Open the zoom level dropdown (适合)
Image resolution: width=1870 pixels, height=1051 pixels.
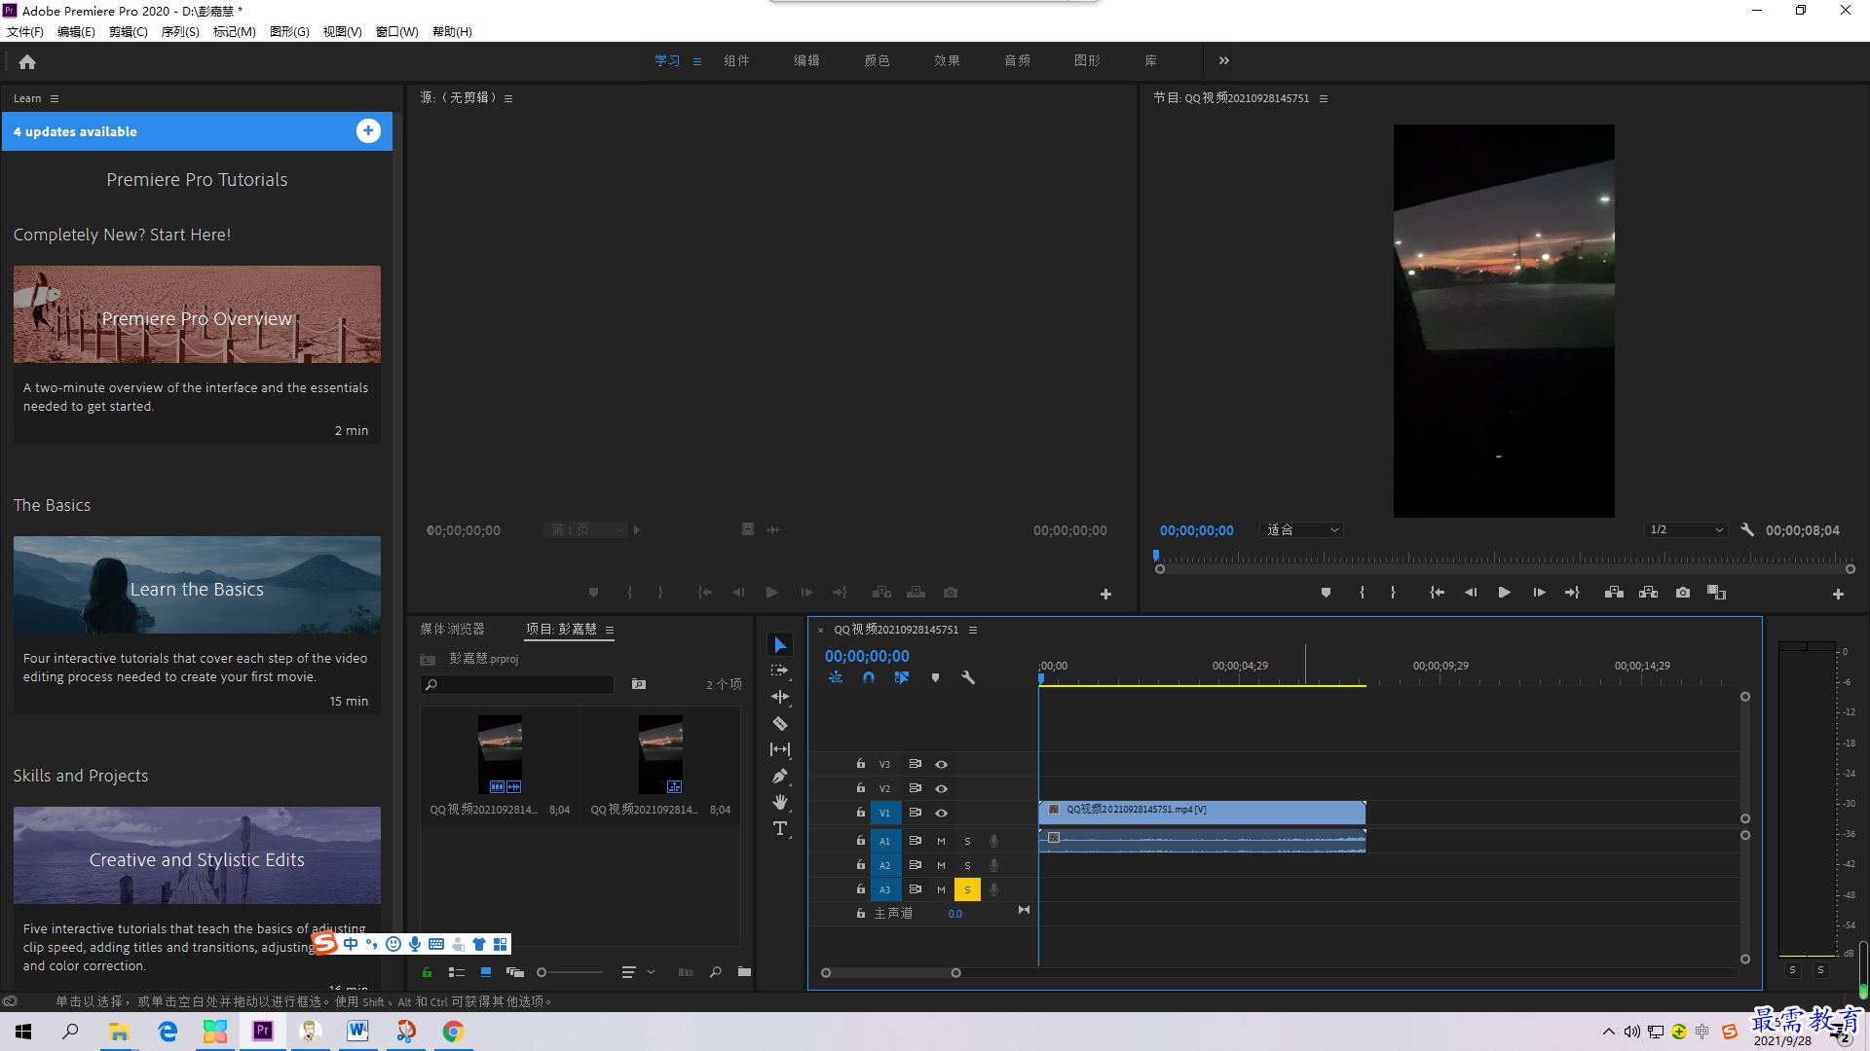pyautogui.click(x=1301, y=530)
